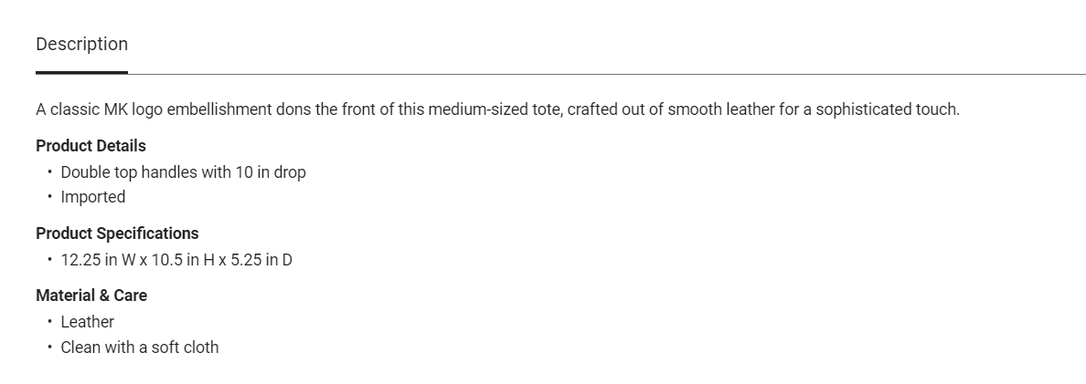Click the Imported list item
The image size is (1086, 384).
[x=92, y=197]
